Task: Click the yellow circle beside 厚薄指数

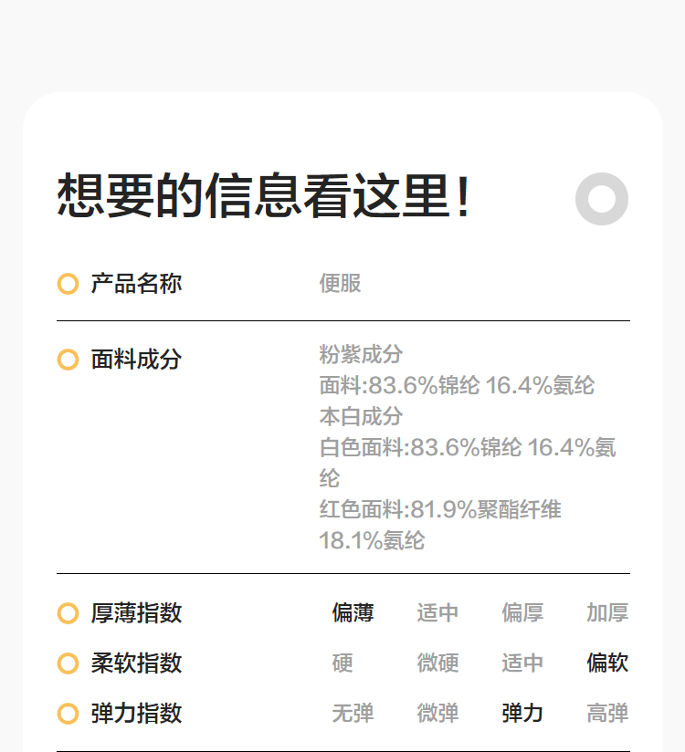Action: pos(68,613)
